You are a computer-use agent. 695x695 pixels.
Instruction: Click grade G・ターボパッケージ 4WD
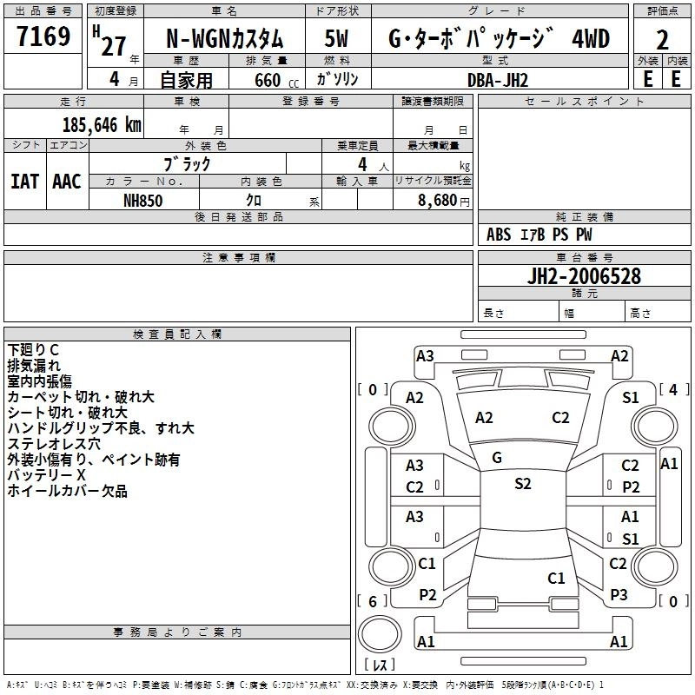coord(499,38)
